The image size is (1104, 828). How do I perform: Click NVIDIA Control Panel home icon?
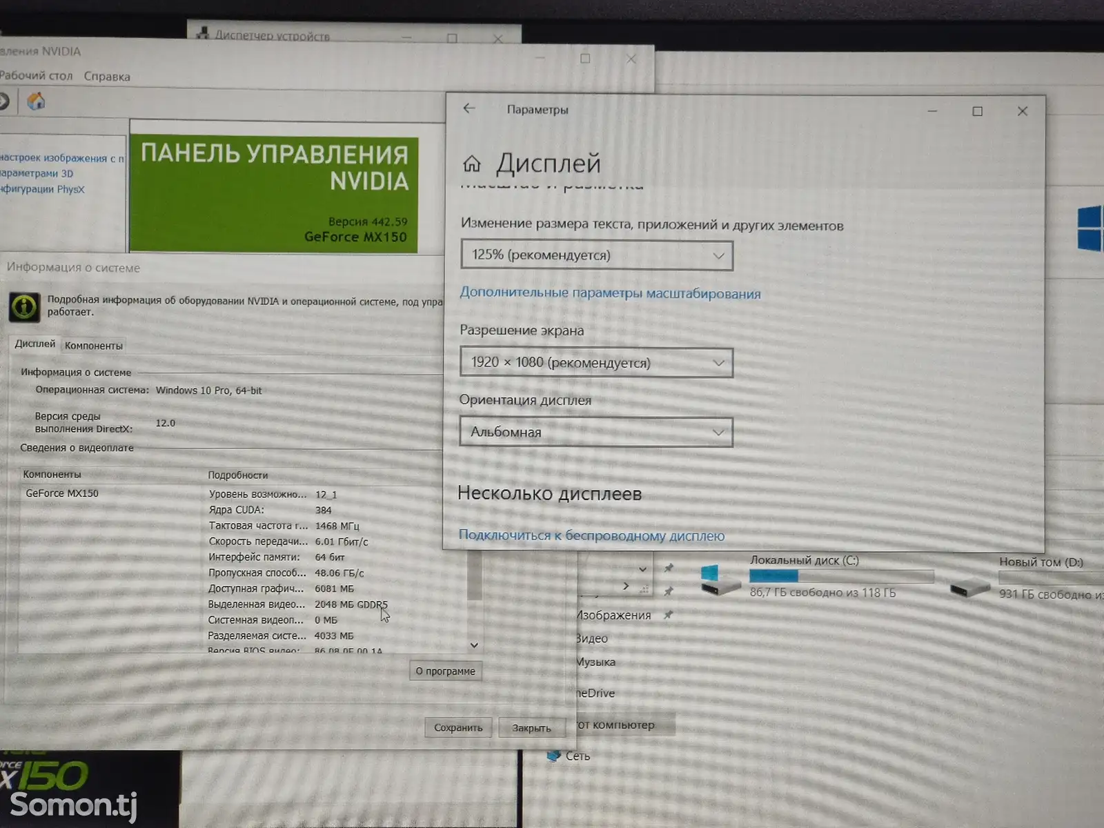click(x=36, y=101)
